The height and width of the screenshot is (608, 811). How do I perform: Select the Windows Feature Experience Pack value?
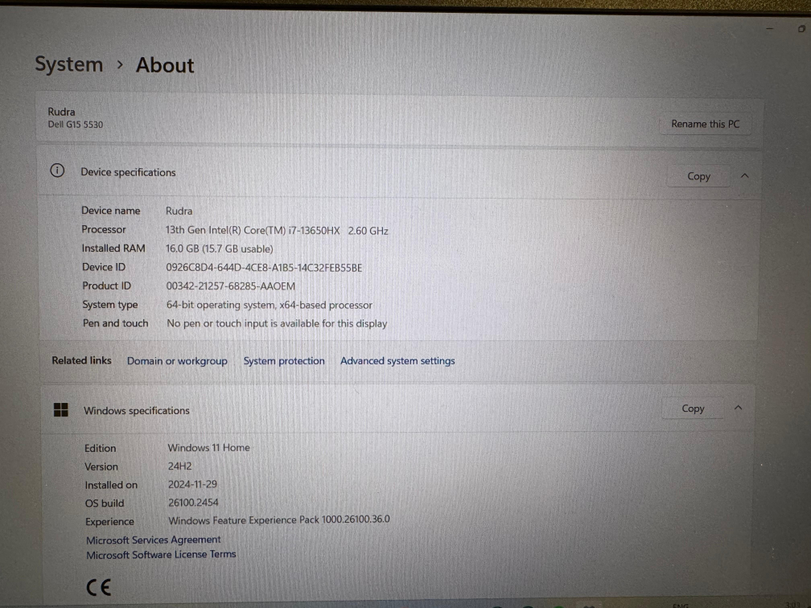pyautogui.click(x=278, y=520)
